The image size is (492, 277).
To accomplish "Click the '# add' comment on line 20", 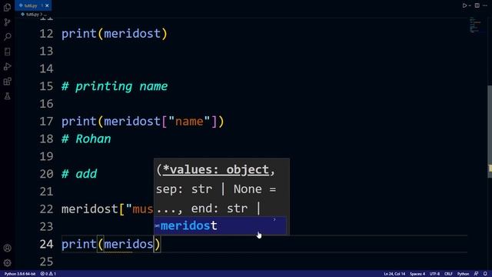I will point(79,174).
